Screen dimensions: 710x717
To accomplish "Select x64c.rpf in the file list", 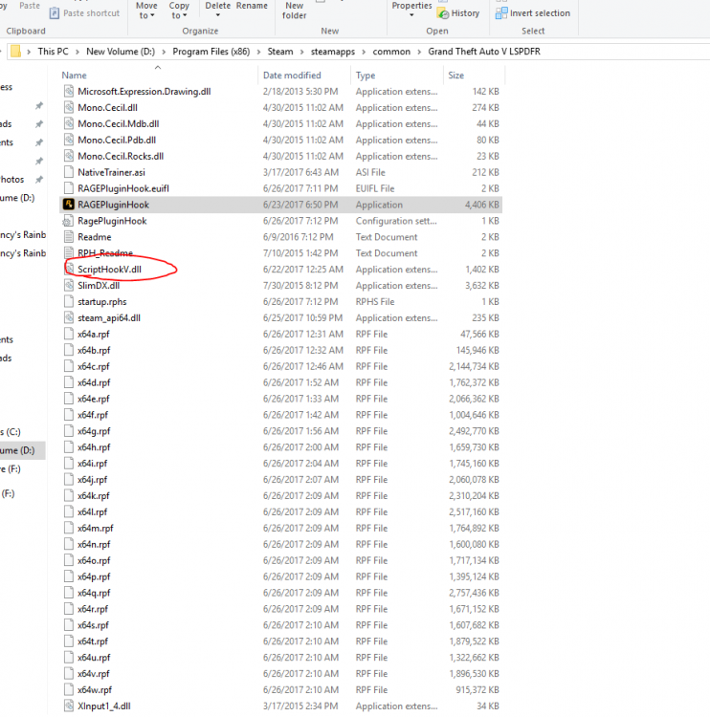I will pyautogui.click(x=281, y=366).
